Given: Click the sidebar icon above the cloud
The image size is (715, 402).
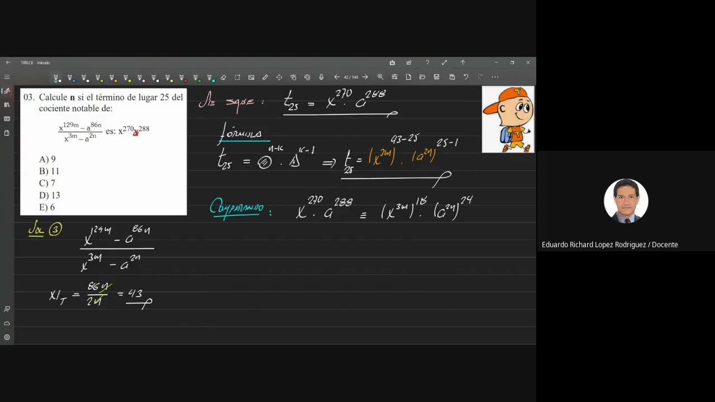Looking at the screenshot, I should coord(7,309).
